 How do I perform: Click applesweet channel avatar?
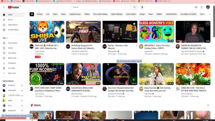tap(141, 46)
